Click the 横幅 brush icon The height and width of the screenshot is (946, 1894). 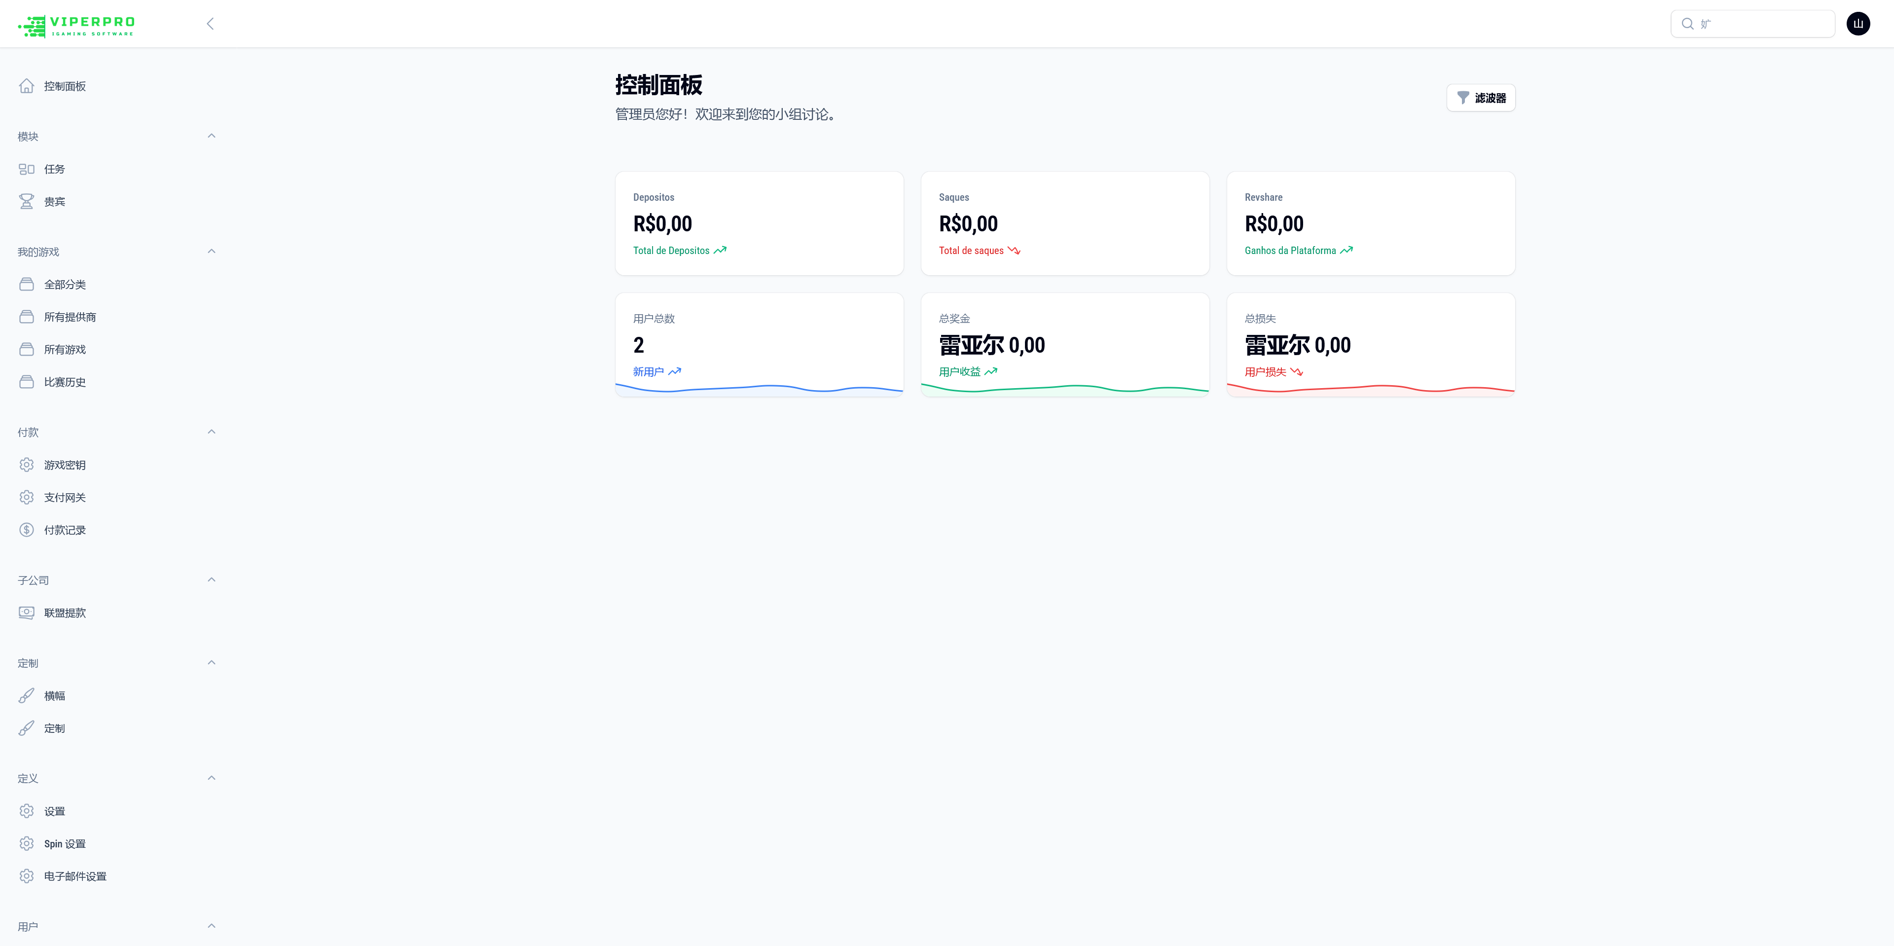[27, 695]
